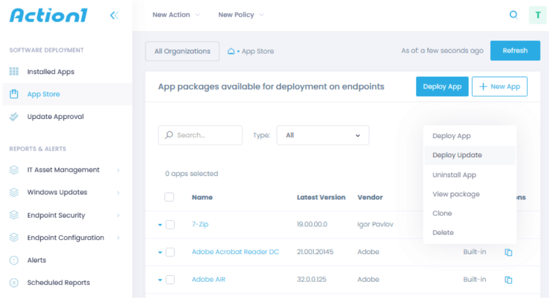Clone the Adobe AIR package via copy icon
The image size is (549, 298).
(x=508, y=279)
